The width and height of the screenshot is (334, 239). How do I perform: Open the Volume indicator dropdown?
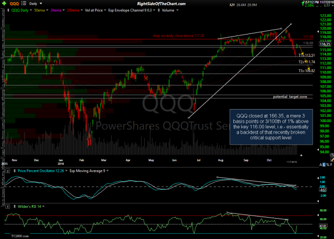pos(177,10)
